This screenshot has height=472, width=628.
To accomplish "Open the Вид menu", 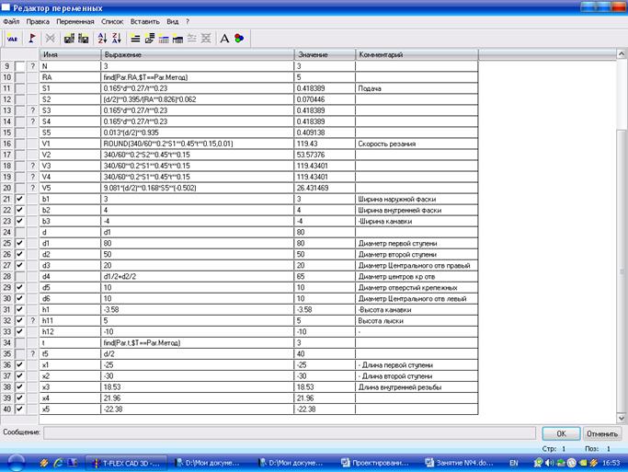I will point(173,22).
